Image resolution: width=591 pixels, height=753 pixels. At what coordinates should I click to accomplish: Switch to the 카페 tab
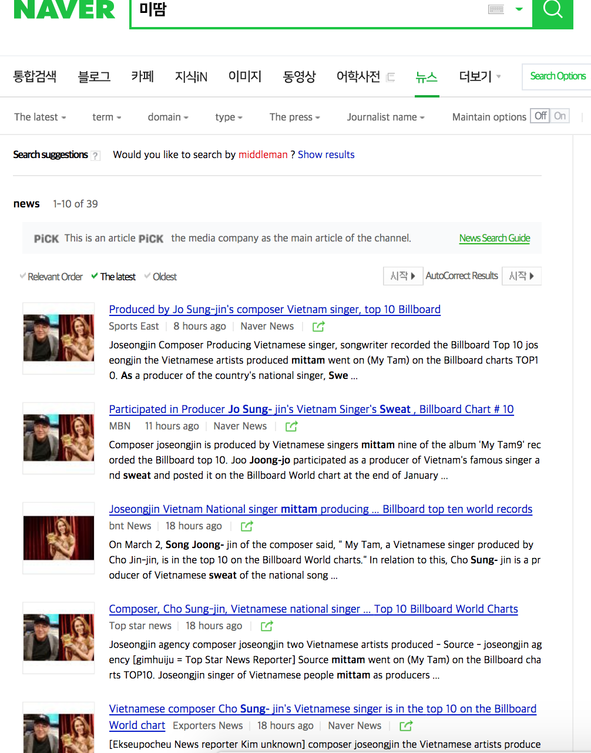143,76
